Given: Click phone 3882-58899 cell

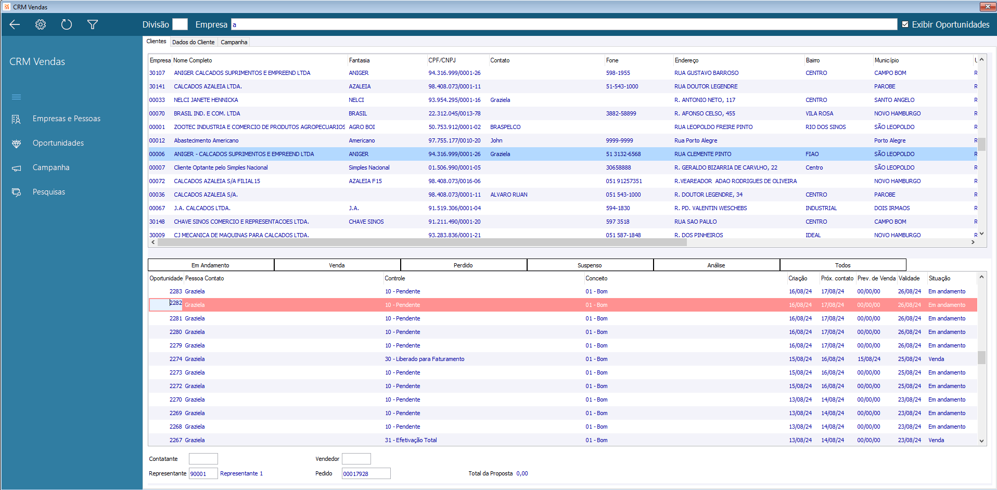Looking at the screenshot, I should [x=621, y=113].
